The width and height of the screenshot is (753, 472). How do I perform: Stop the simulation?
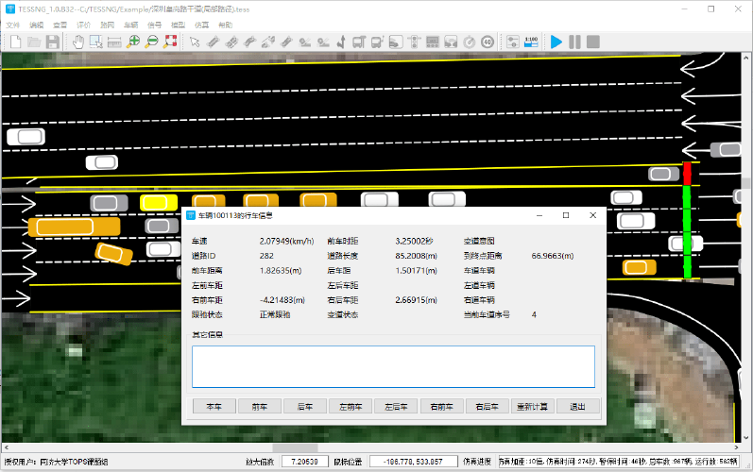click(x=593, y=42)
